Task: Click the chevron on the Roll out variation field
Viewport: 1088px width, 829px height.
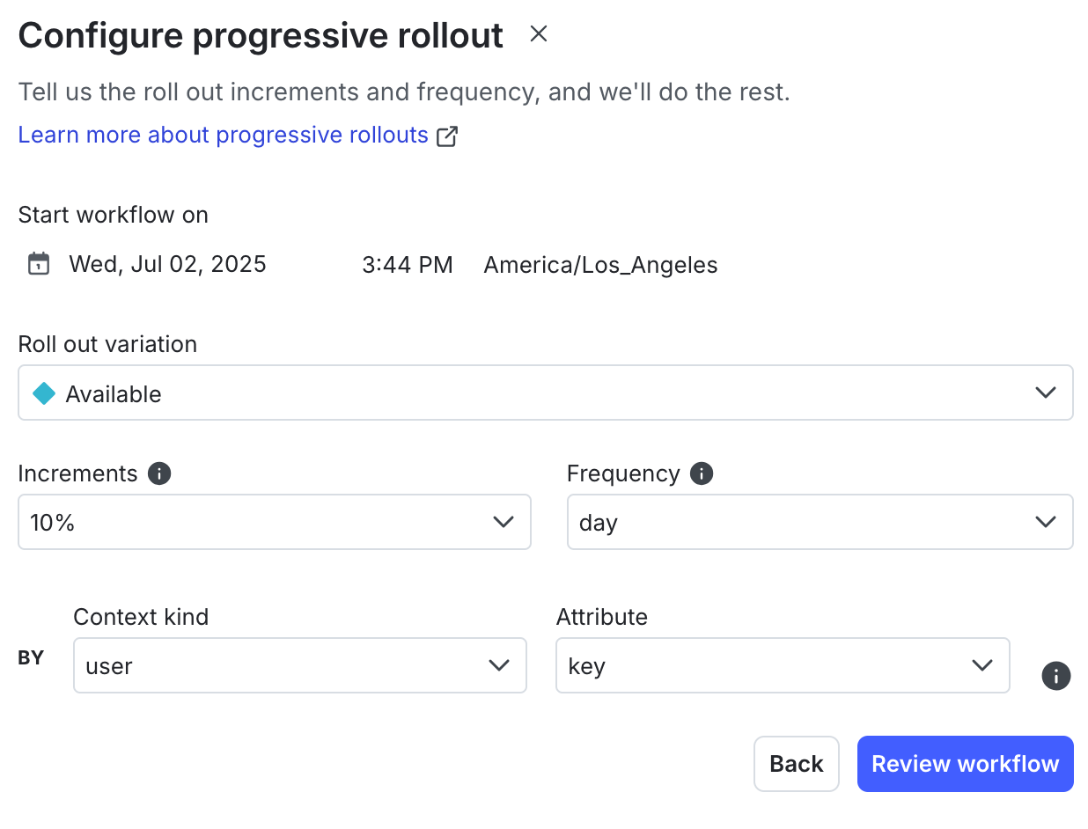Action: pyautogui.click(x=1046, y=393)
